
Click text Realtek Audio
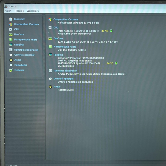pyautogui.click(x=66, y=90)
